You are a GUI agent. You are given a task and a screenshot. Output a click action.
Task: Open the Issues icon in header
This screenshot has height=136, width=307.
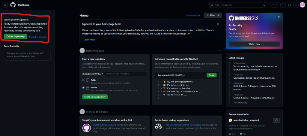point(283,5)
